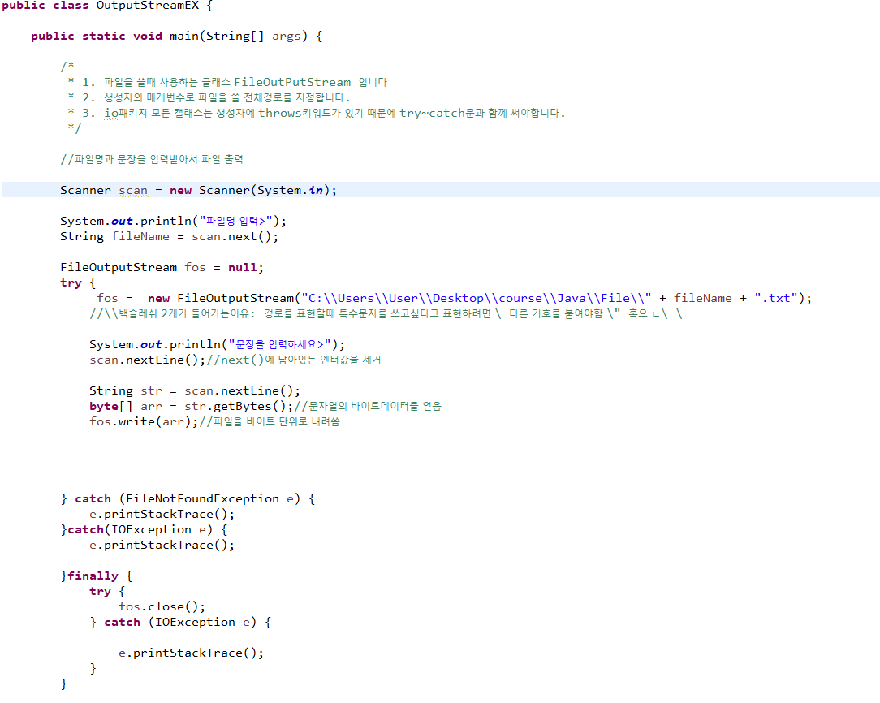
Task: Click catch (IOException e) inside finally block
Action: coord(180,622)
